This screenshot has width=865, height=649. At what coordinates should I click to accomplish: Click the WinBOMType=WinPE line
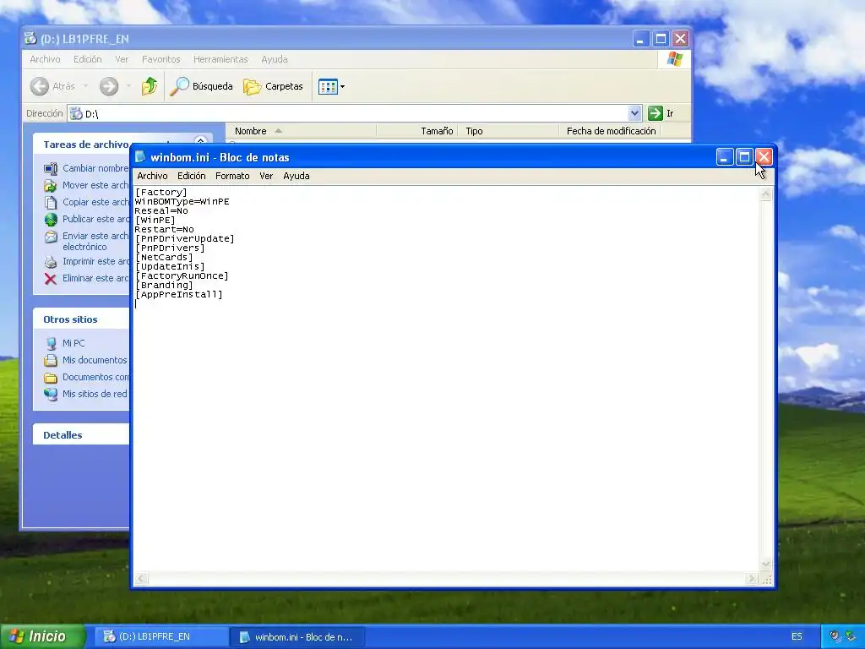(x=182, y=201)
